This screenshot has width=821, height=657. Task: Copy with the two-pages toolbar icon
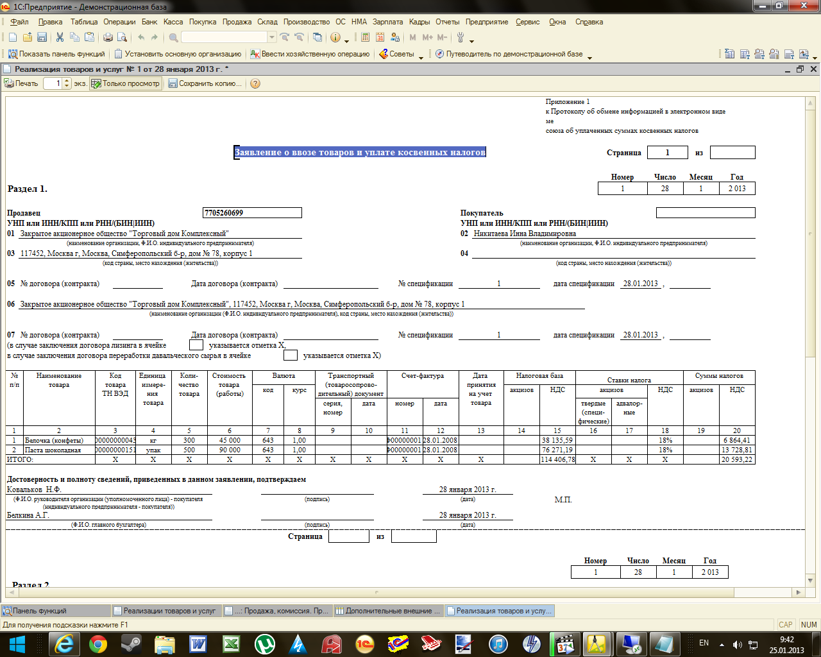(x=74, y=37)
